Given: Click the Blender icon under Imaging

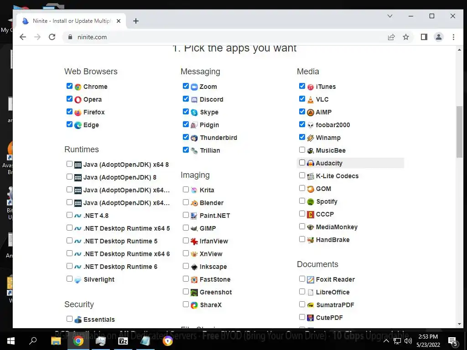Looking at the screenshot, I should point(194,203).
